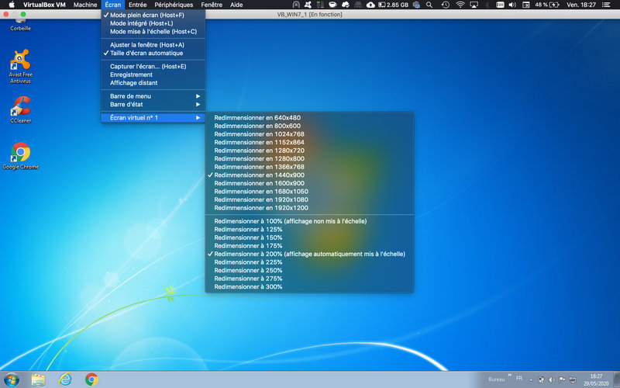Select Ajuster la fenêtre (Host+A)

[153, 45]
